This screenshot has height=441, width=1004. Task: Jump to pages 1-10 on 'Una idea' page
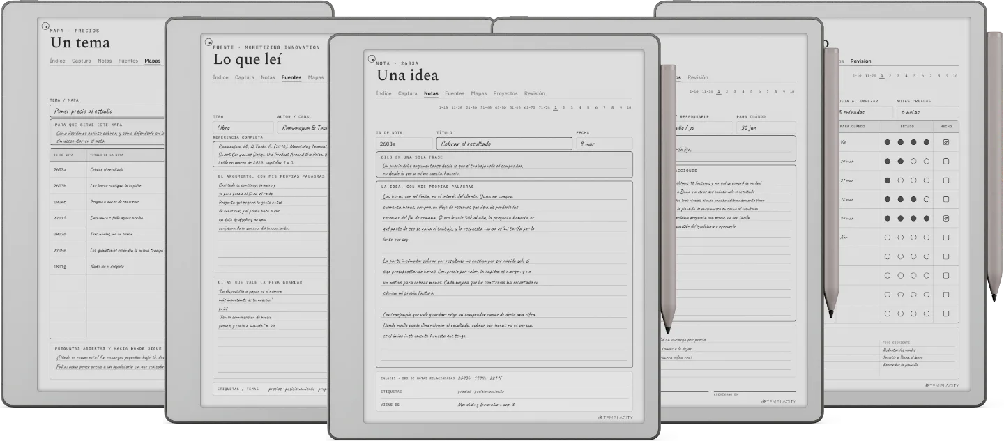pyautogui.click(x=443, y=107)
